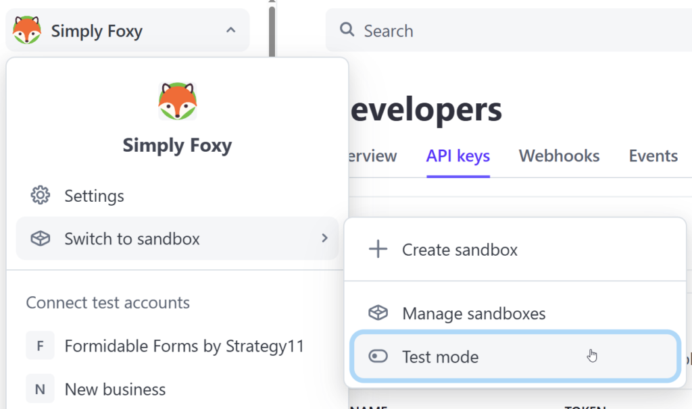Click the F icon for Formidable Forms
692x409 pixels.
click(40, 345)
